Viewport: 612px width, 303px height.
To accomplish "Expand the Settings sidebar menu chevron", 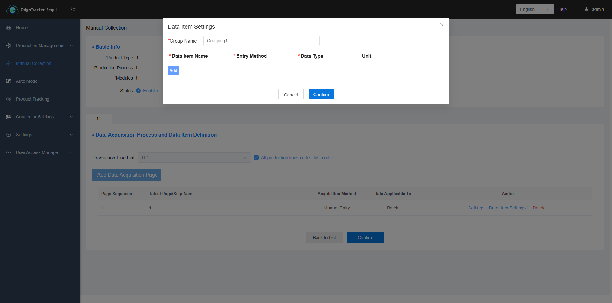I will click(x=71, y=135).
